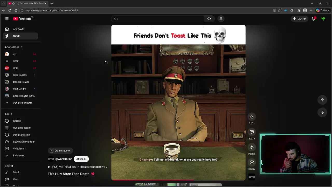Share the short via Paylaş icon

pos(252,147)
